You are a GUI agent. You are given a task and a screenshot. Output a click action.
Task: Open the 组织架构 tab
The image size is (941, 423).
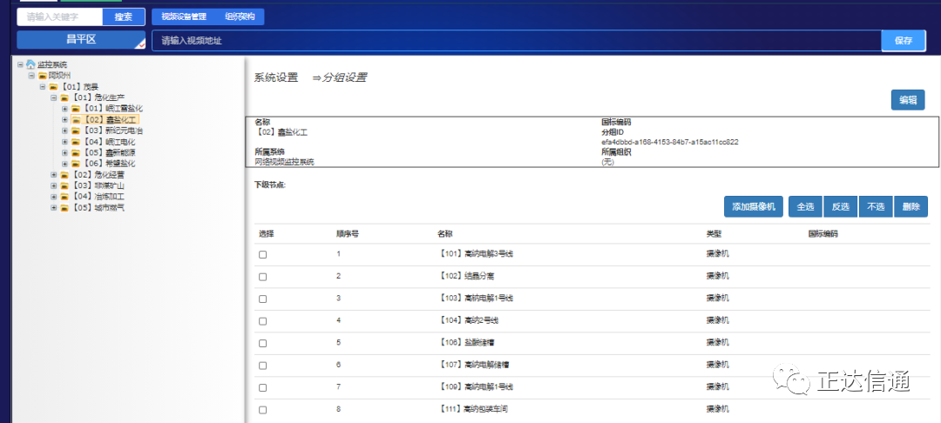(x=240, y=17)
